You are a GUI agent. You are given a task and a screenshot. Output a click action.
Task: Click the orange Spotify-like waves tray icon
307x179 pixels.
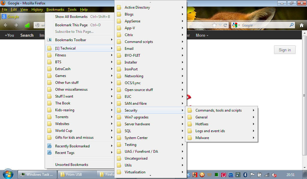click(x=209, y=175)
